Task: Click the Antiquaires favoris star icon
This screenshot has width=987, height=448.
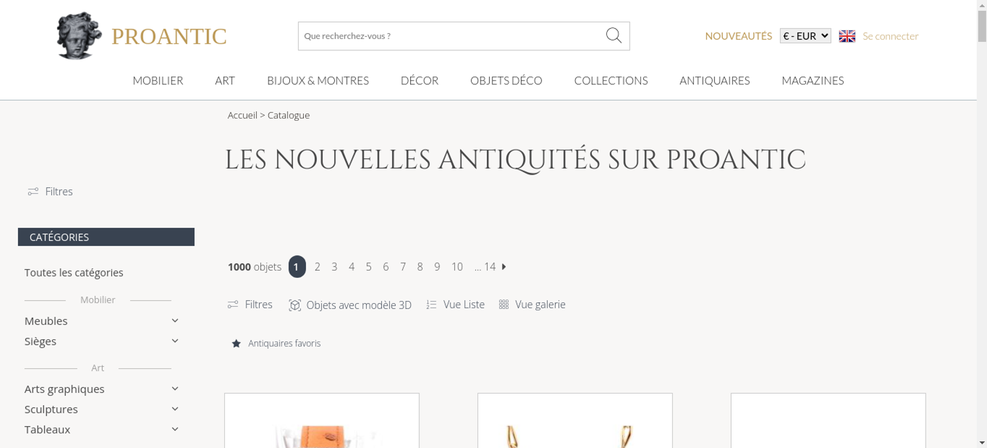Action: click(236, 343)
